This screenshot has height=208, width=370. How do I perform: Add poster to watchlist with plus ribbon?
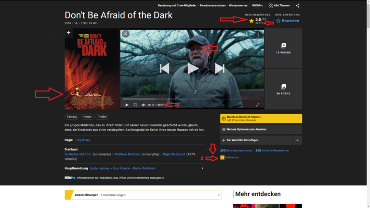(68, 33)
